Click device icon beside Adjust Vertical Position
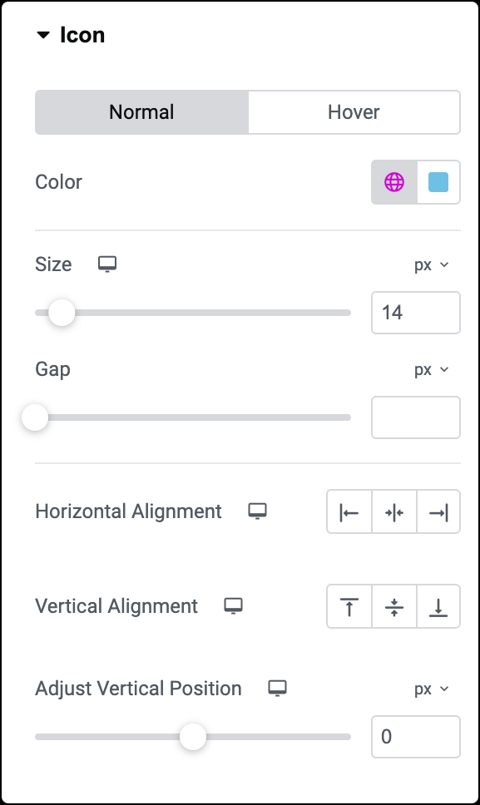480x805 pixels. (277, 689)
